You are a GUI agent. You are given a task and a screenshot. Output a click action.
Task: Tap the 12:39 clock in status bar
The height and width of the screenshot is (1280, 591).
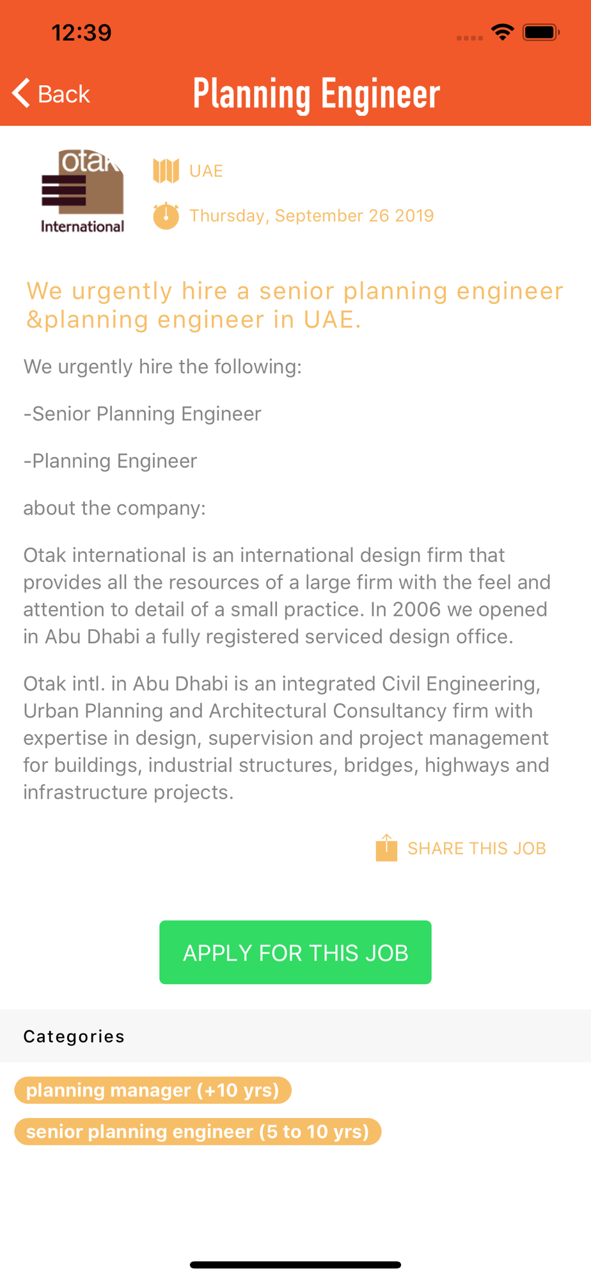pos(81,33)
